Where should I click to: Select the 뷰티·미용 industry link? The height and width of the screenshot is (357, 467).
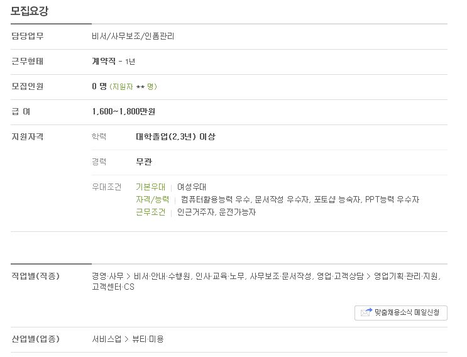148,339
